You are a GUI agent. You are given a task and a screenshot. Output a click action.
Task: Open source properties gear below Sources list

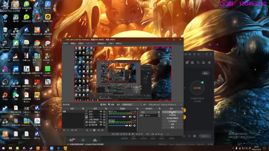coord(94,130)
